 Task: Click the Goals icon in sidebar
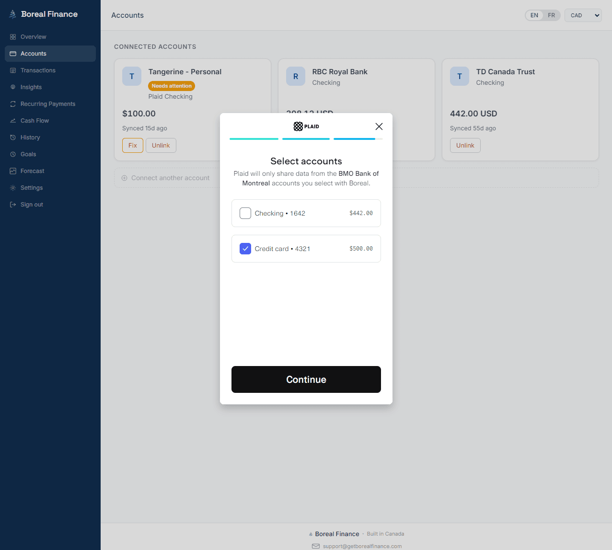(13, 154)
